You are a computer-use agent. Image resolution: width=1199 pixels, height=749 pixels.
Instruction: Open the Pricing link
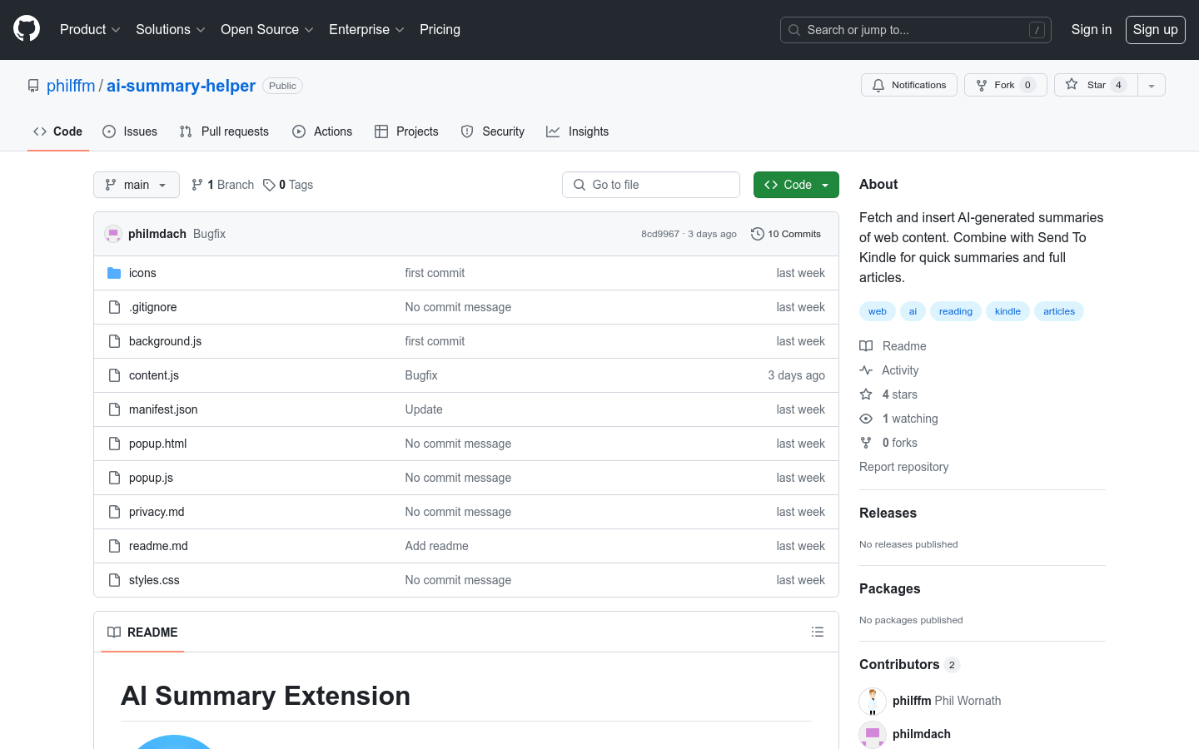point(440,29)
